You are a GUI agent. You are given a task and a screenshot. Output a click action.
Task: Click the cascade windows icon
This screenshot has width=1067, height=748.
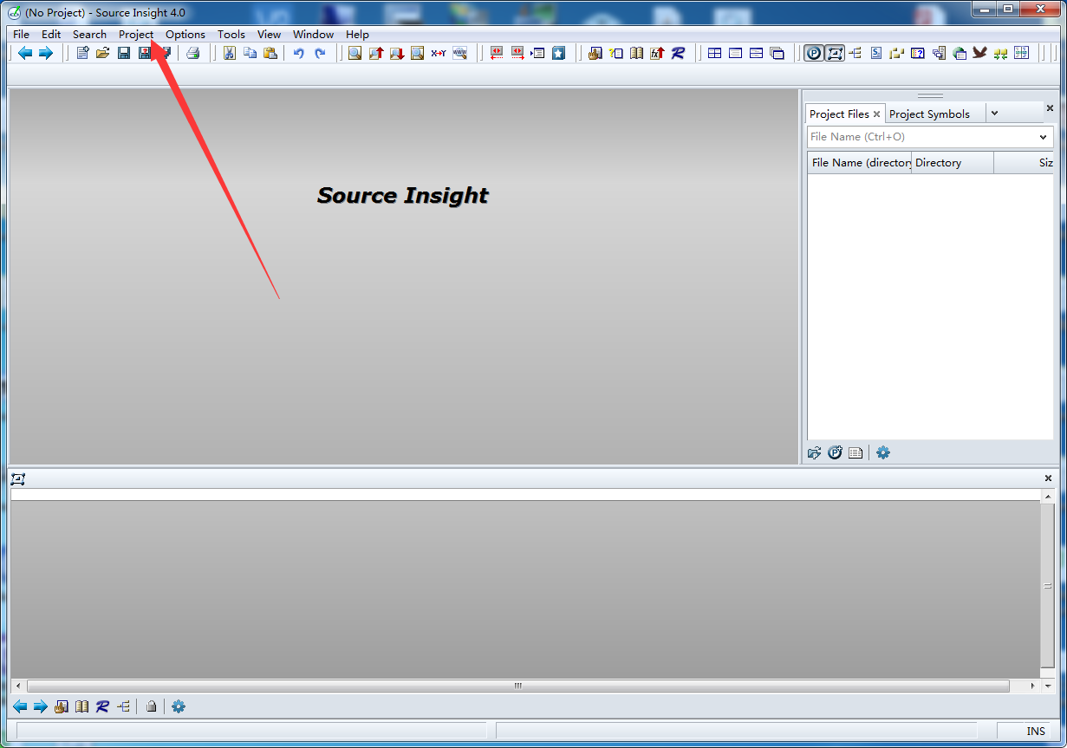(x=777, y=53)
